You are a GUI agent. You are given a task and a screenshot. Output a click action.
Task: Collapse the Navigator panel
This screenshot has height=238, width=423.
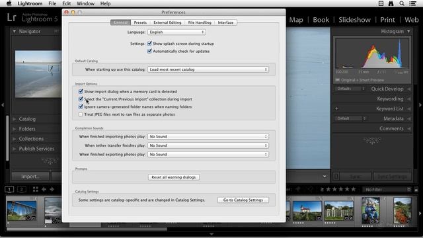tap(15, 31)
